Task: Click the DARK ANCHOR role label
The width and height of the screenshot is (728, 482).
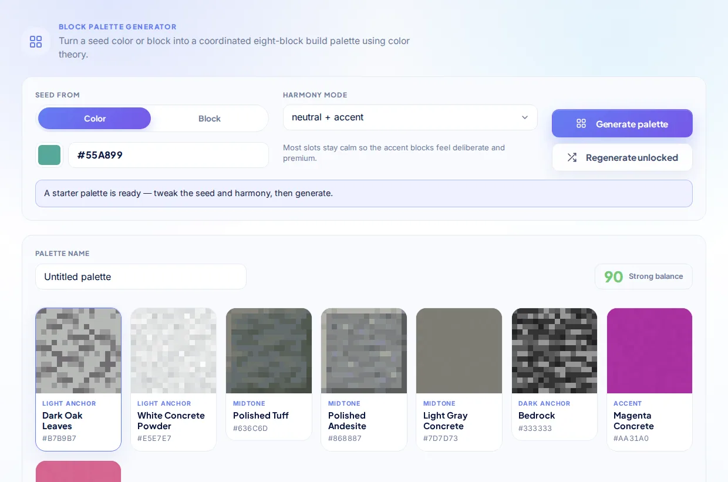Action: click(544, 403)
